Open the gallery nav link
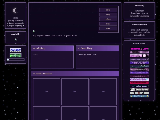This screenshot has width=160, height=120. click(x=108, y=19)
